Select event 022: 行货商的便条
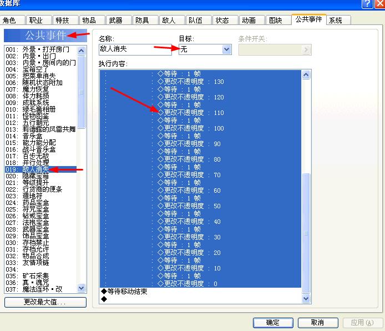 pos(40,189)
